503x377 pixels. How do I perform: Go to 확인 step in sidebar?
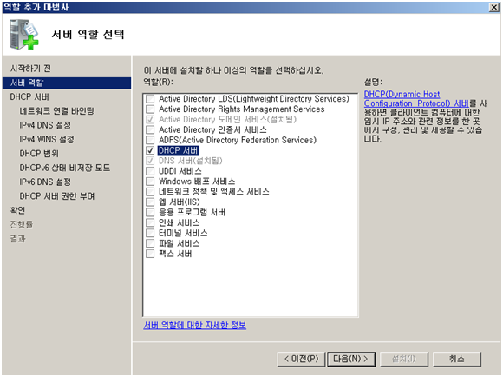[x=17, y=210]
